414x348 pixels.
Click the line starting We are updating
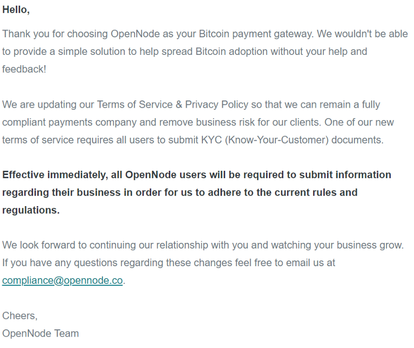(x=191, y=105)
